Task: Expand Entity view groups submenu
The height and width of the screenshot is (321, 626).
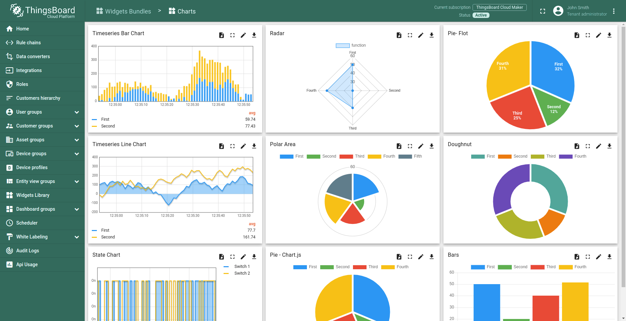Action: click(x=77, y=181)
